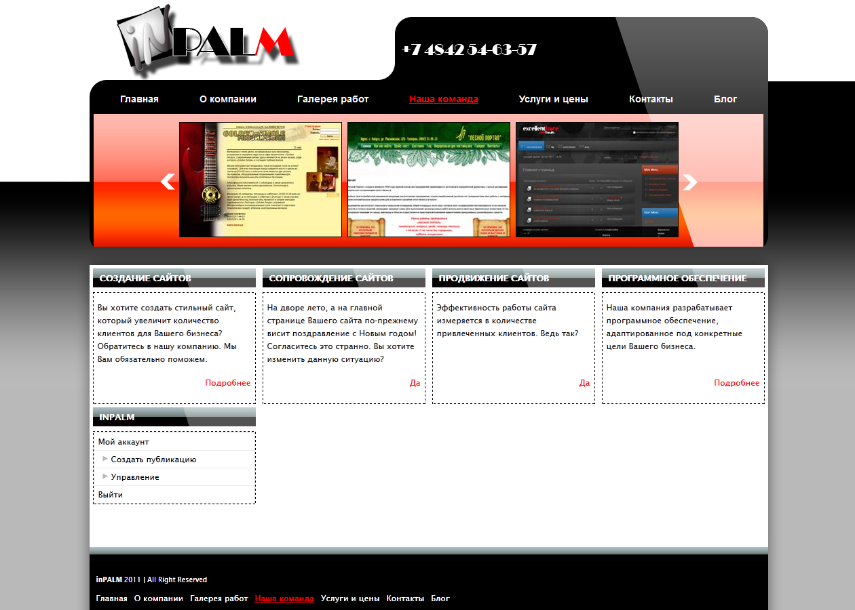
Task: Click the INPALM sidebar block heading
Action: (x=117, y=417)
